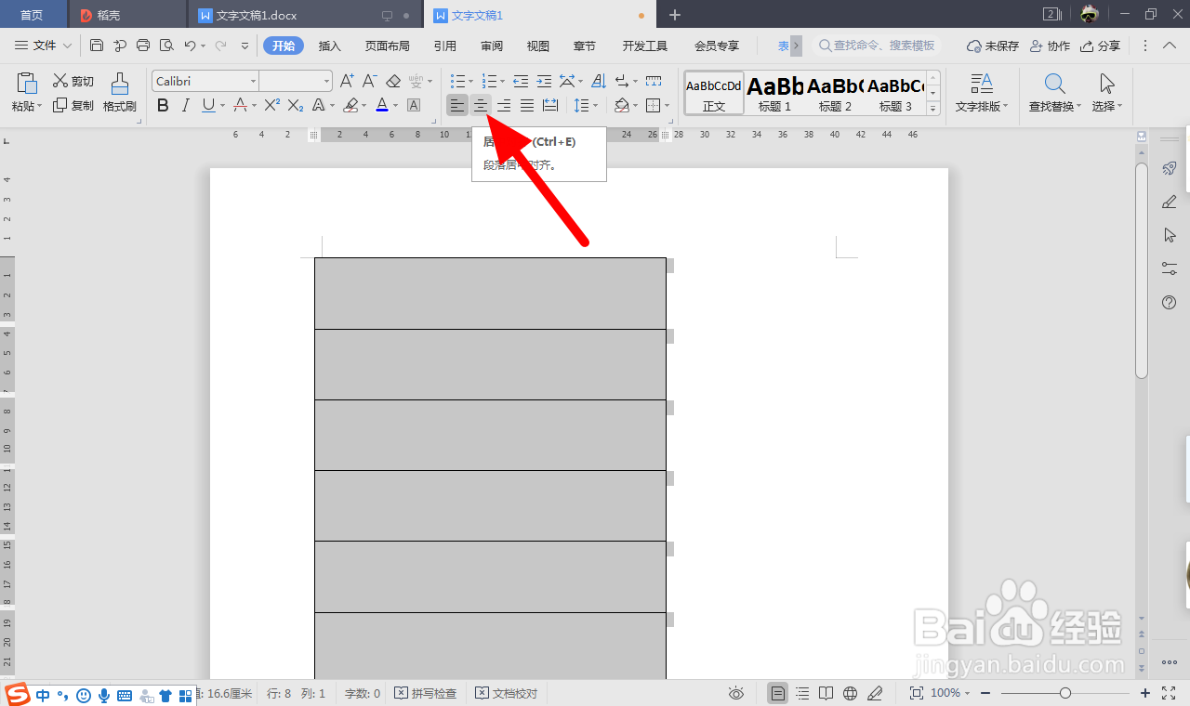
Task: Click the redo arrow icon
Action: pos(221,46)
